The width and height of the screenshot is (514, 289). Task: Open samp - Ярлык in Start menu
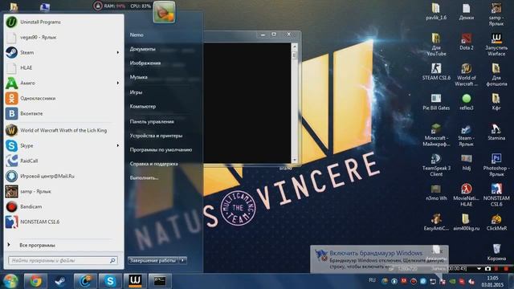[x=63, y=191]
